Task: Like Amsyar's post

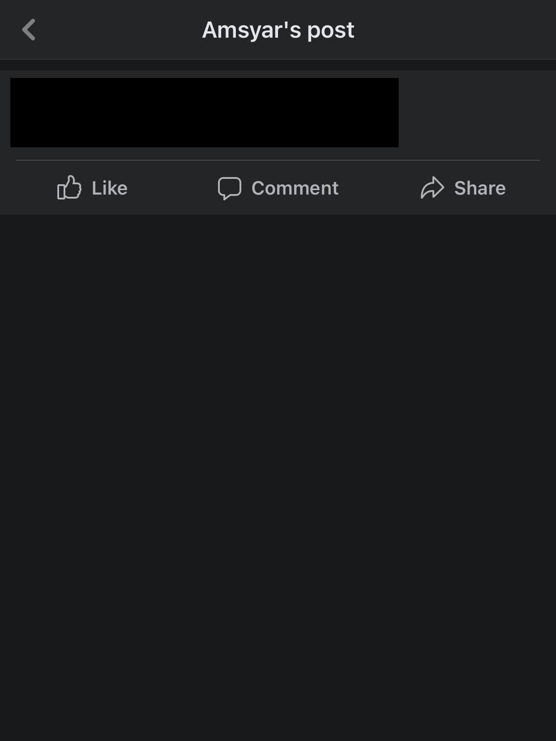Action: [x=93, y=188]
